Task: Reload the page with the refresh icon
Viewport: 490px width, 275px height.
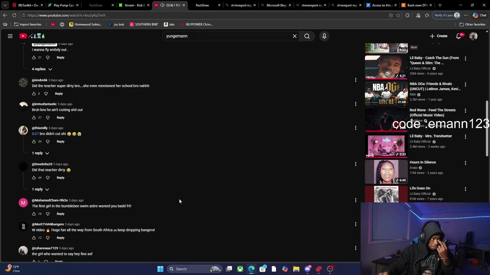Action: click(x=14, y=15)
